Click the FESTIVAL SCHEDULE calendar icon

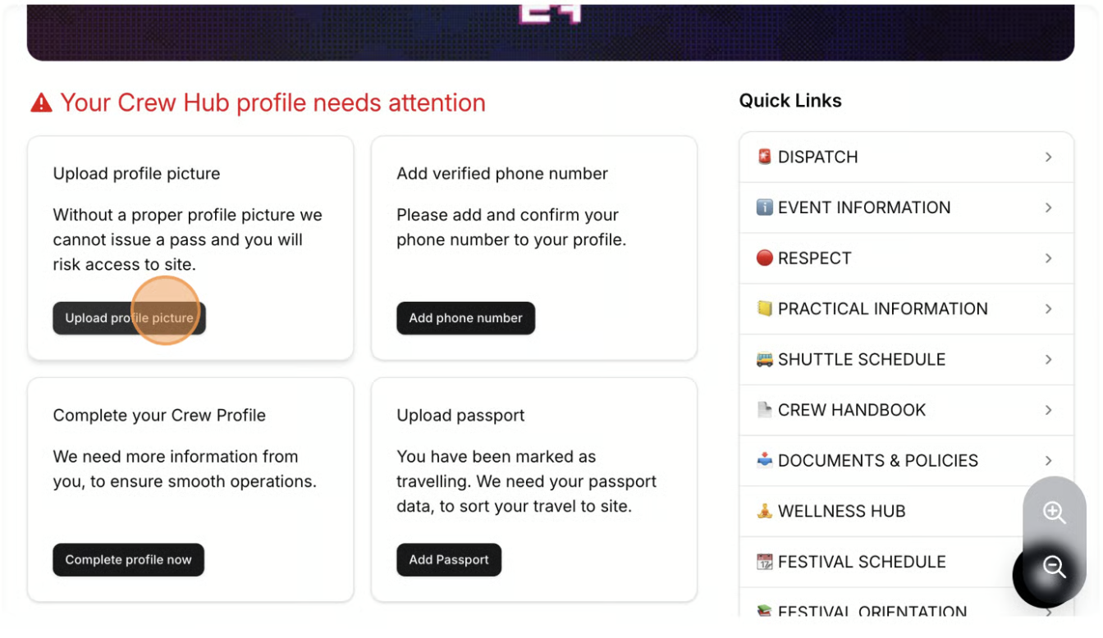pyautogui.click(x=764, y=562)
